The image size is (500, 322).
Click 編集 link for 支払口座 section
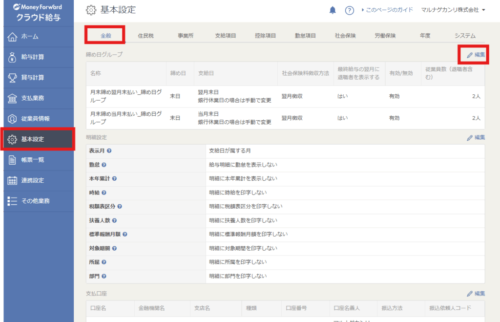pyautogui.click(x=476, y=294)
